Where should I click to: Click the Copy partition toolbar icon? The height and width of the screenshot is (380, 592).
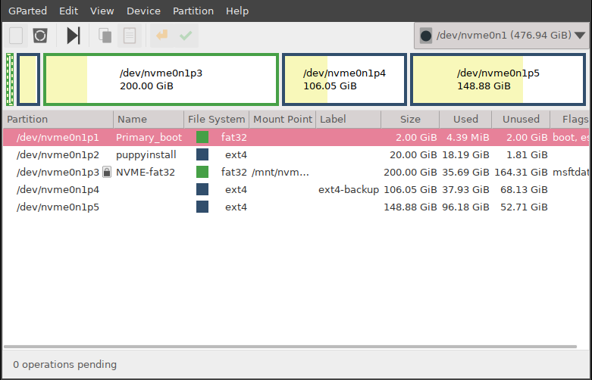coord(105,36)
